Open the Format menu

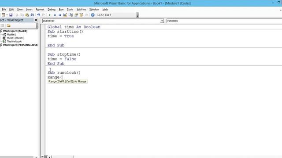(40, 9)
